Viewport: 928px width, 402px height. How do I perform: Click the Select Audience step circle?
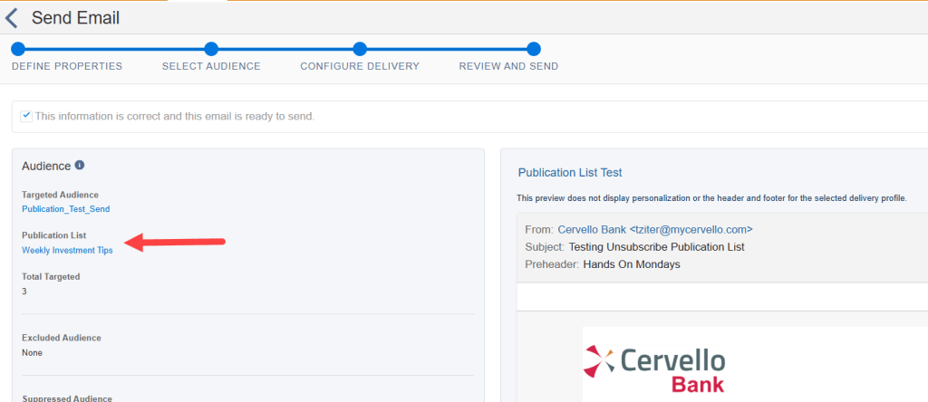click(x=211, y=49)
